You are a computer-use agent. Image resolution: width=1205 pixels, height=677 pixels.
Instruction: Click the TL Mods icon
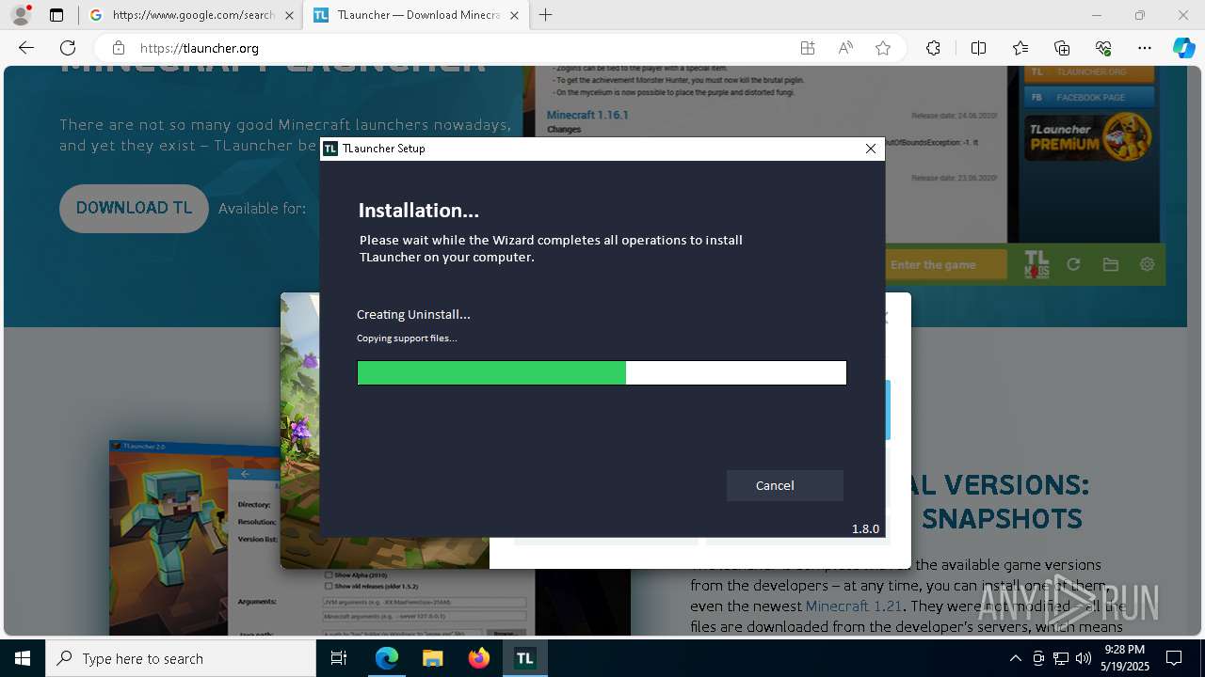1036,265
